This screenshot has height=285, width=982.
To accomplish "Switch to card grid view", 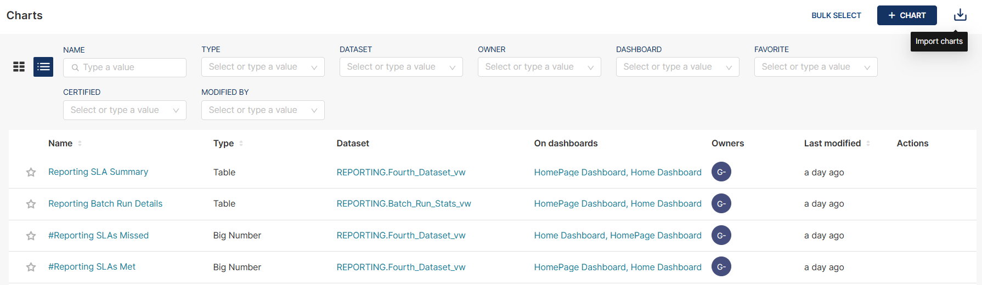I will pyautogui.click(x=19, y=67).
